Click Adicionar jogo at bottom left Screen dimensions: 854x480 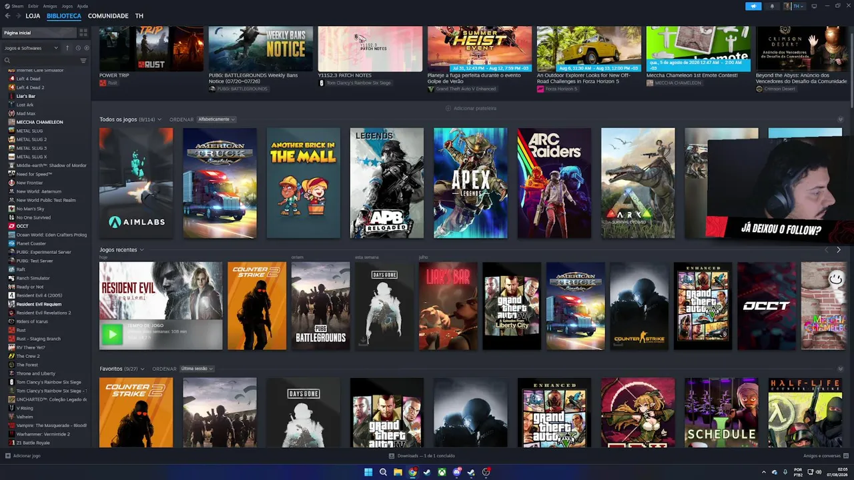(x=23, y=456)
